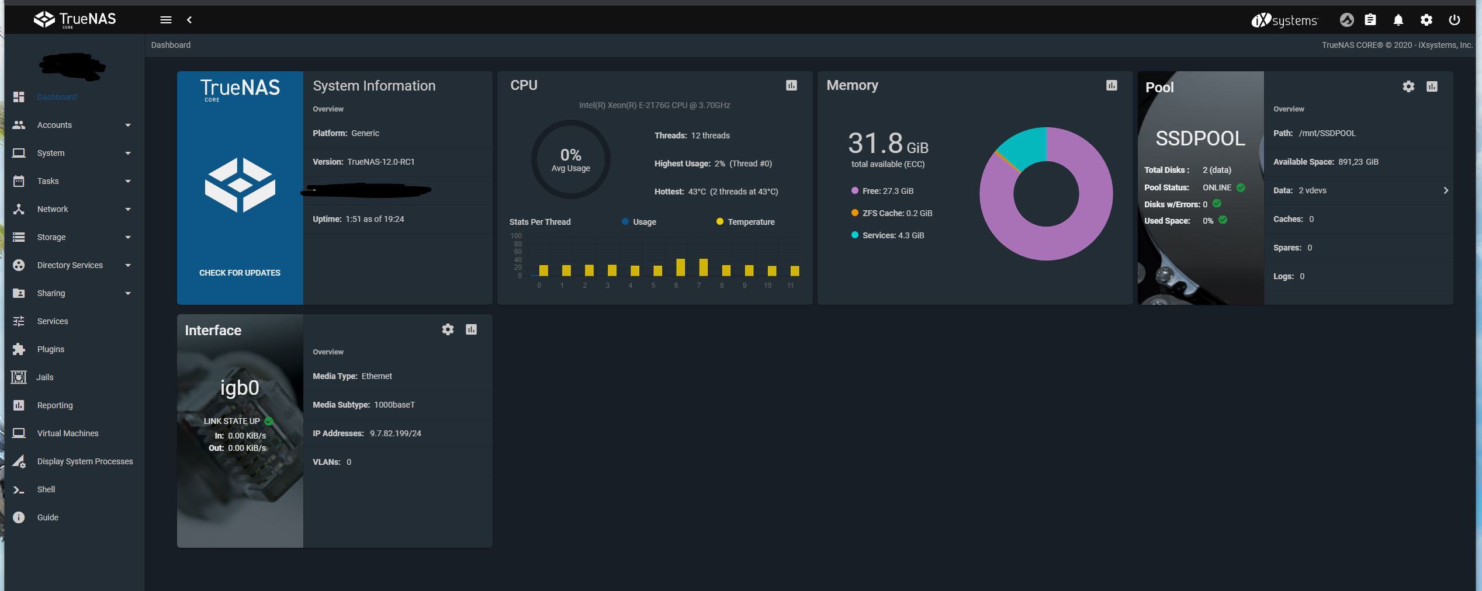Click Uptime 1:51 as of 19:24

[358, 219]
